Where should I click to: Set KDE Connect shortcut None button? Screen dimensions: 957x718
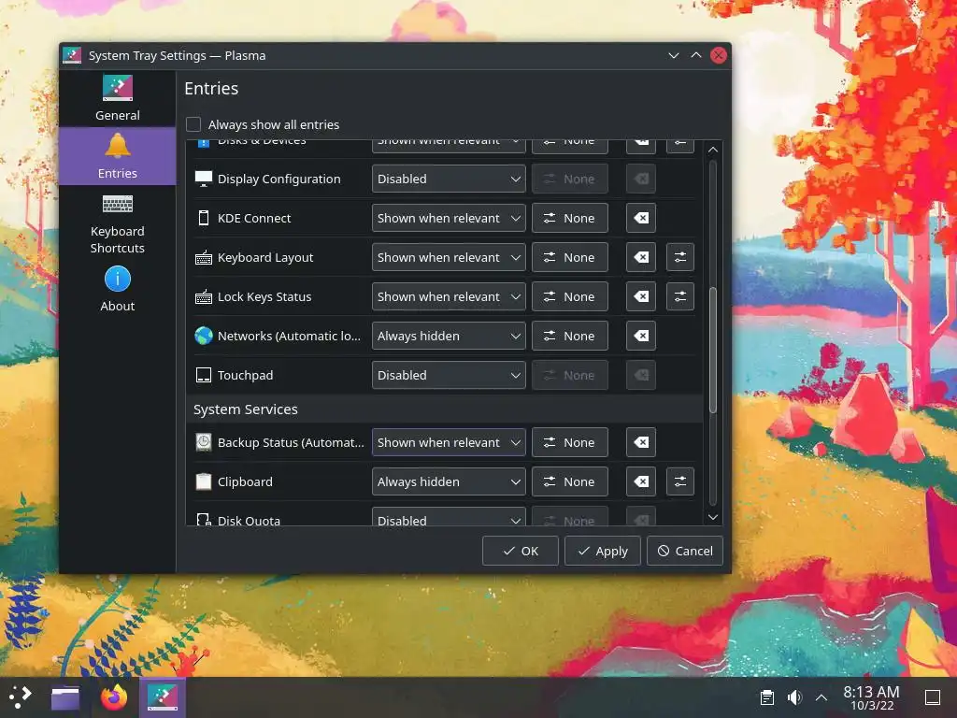570,218
